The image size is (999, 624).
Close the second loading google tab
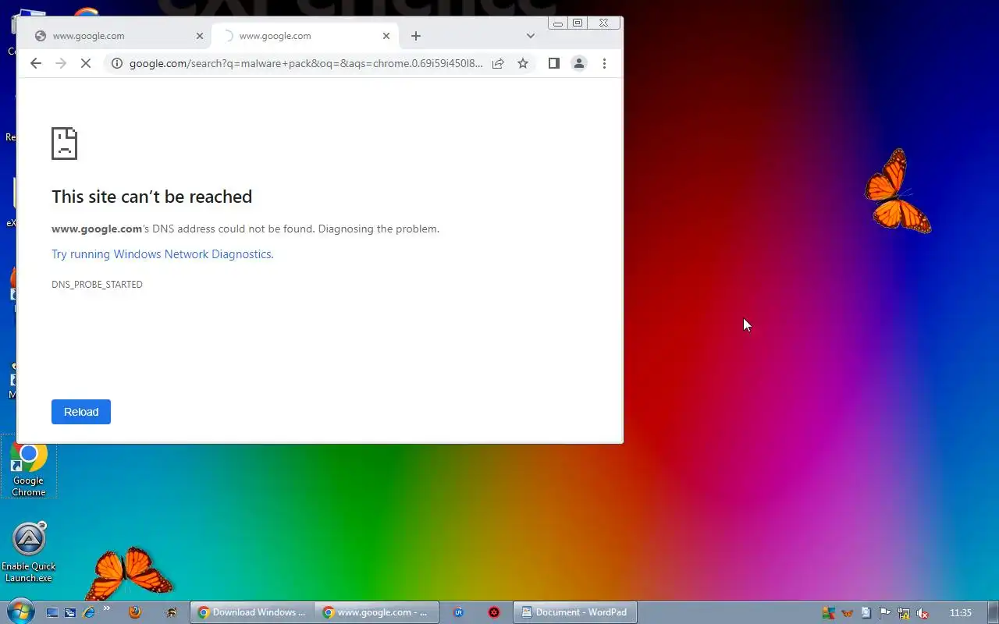386,36
